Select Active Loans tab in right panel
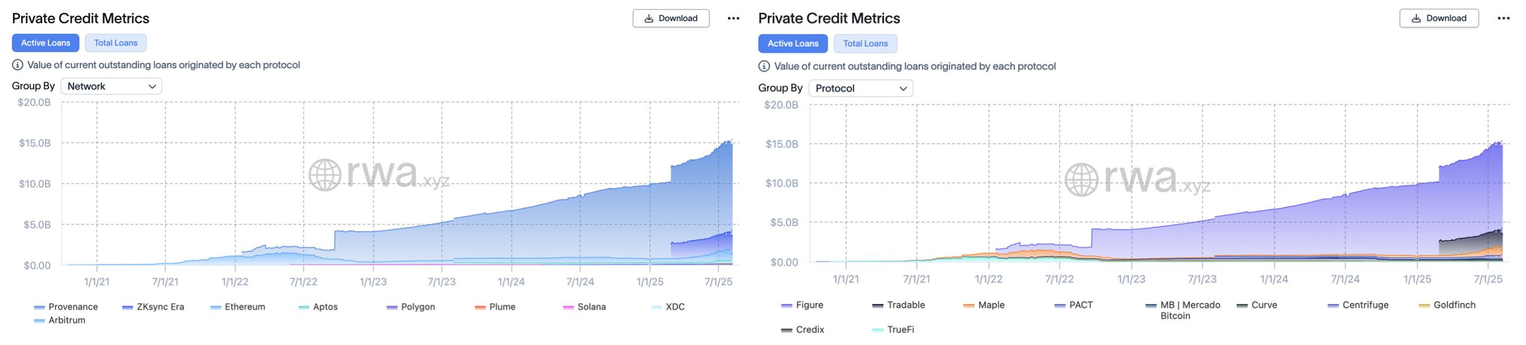Viewport: 1526px width, 345px height. coord(793,43)
